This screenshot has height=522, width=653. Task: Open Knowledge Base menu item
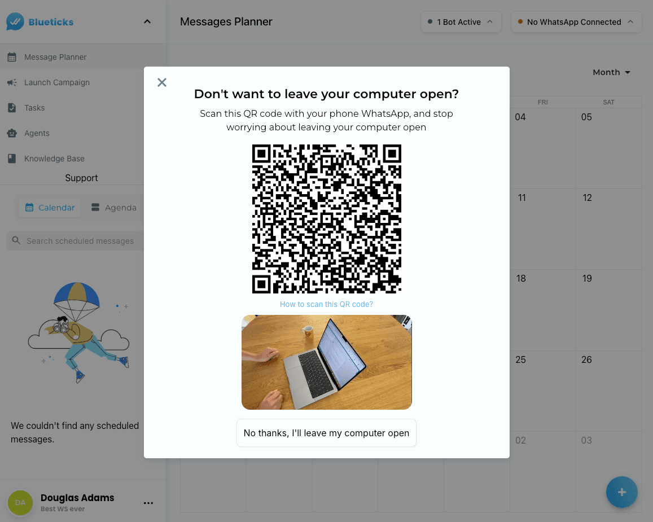click(54, 159)
